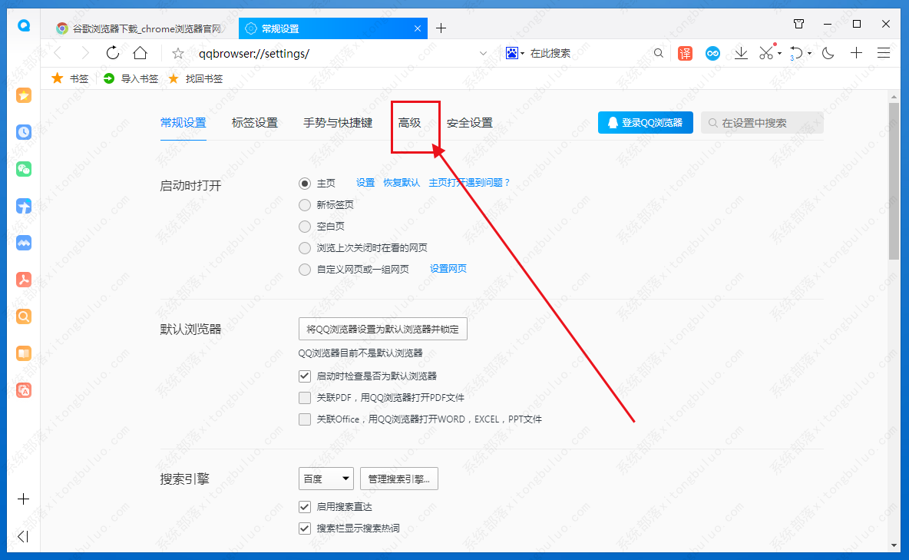Screen dimensions: 909x560
Task: Click 主页打开遇到问题 help link
Action: 470,183
